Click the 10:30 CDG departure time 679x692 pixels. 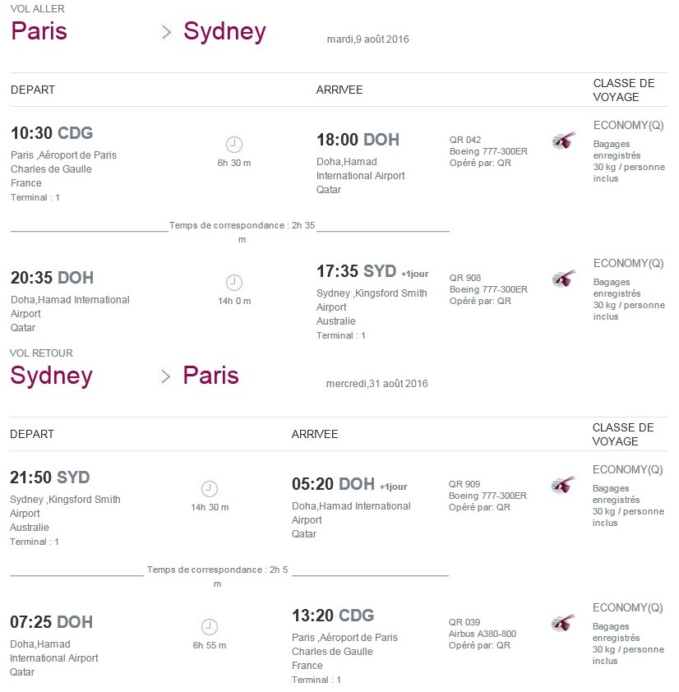click(x=52, y=133)
